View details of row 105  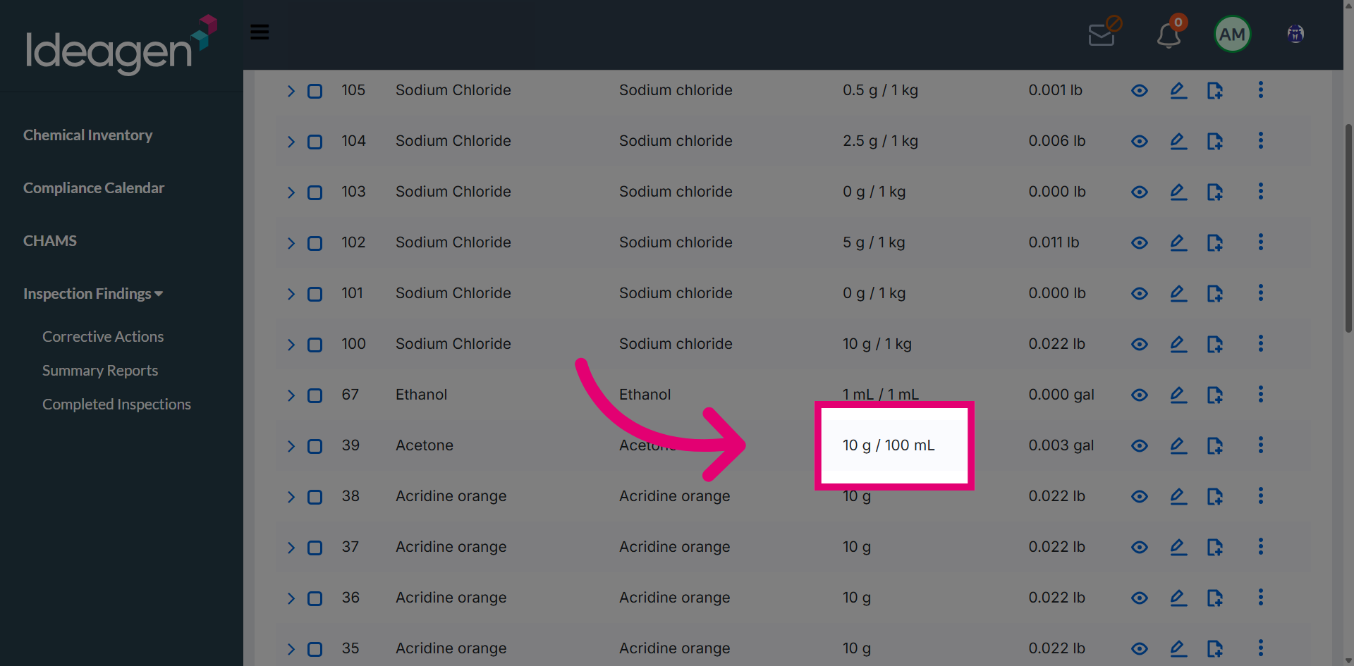tap(1140, 91)
